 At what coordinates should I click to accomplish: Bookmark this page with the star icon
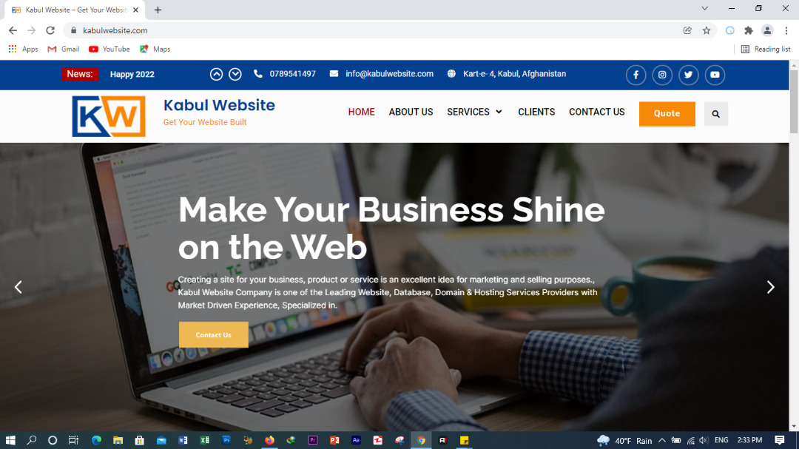[707, 30]
